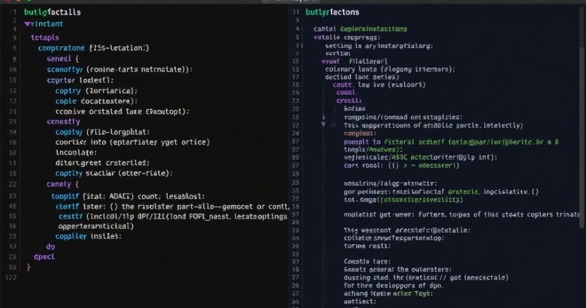The width and height of the screenshot is (586, 308).
Task: Click the "for thre decloppors of dpn." line
Action: [x=394, y=286]
